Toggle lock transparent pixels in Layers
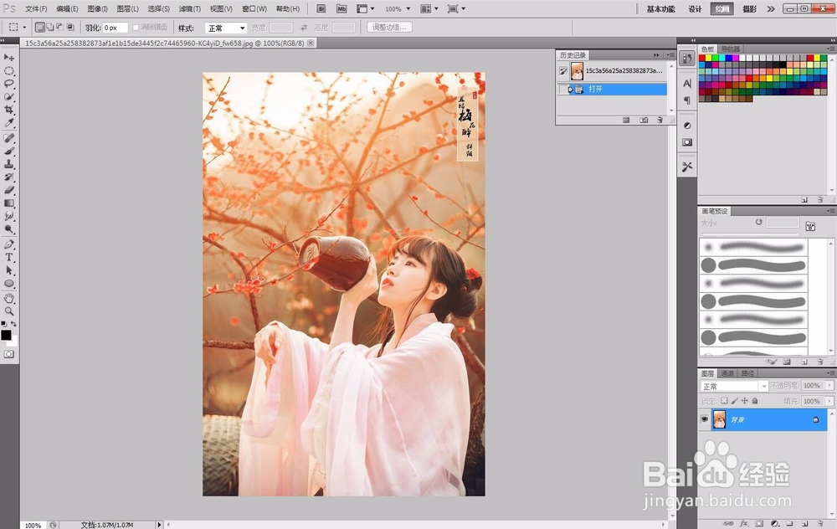837x529 pixels. 724,400
